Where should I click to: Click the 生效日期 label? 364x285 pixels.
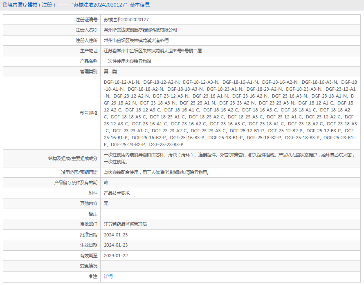coord(89,245)
